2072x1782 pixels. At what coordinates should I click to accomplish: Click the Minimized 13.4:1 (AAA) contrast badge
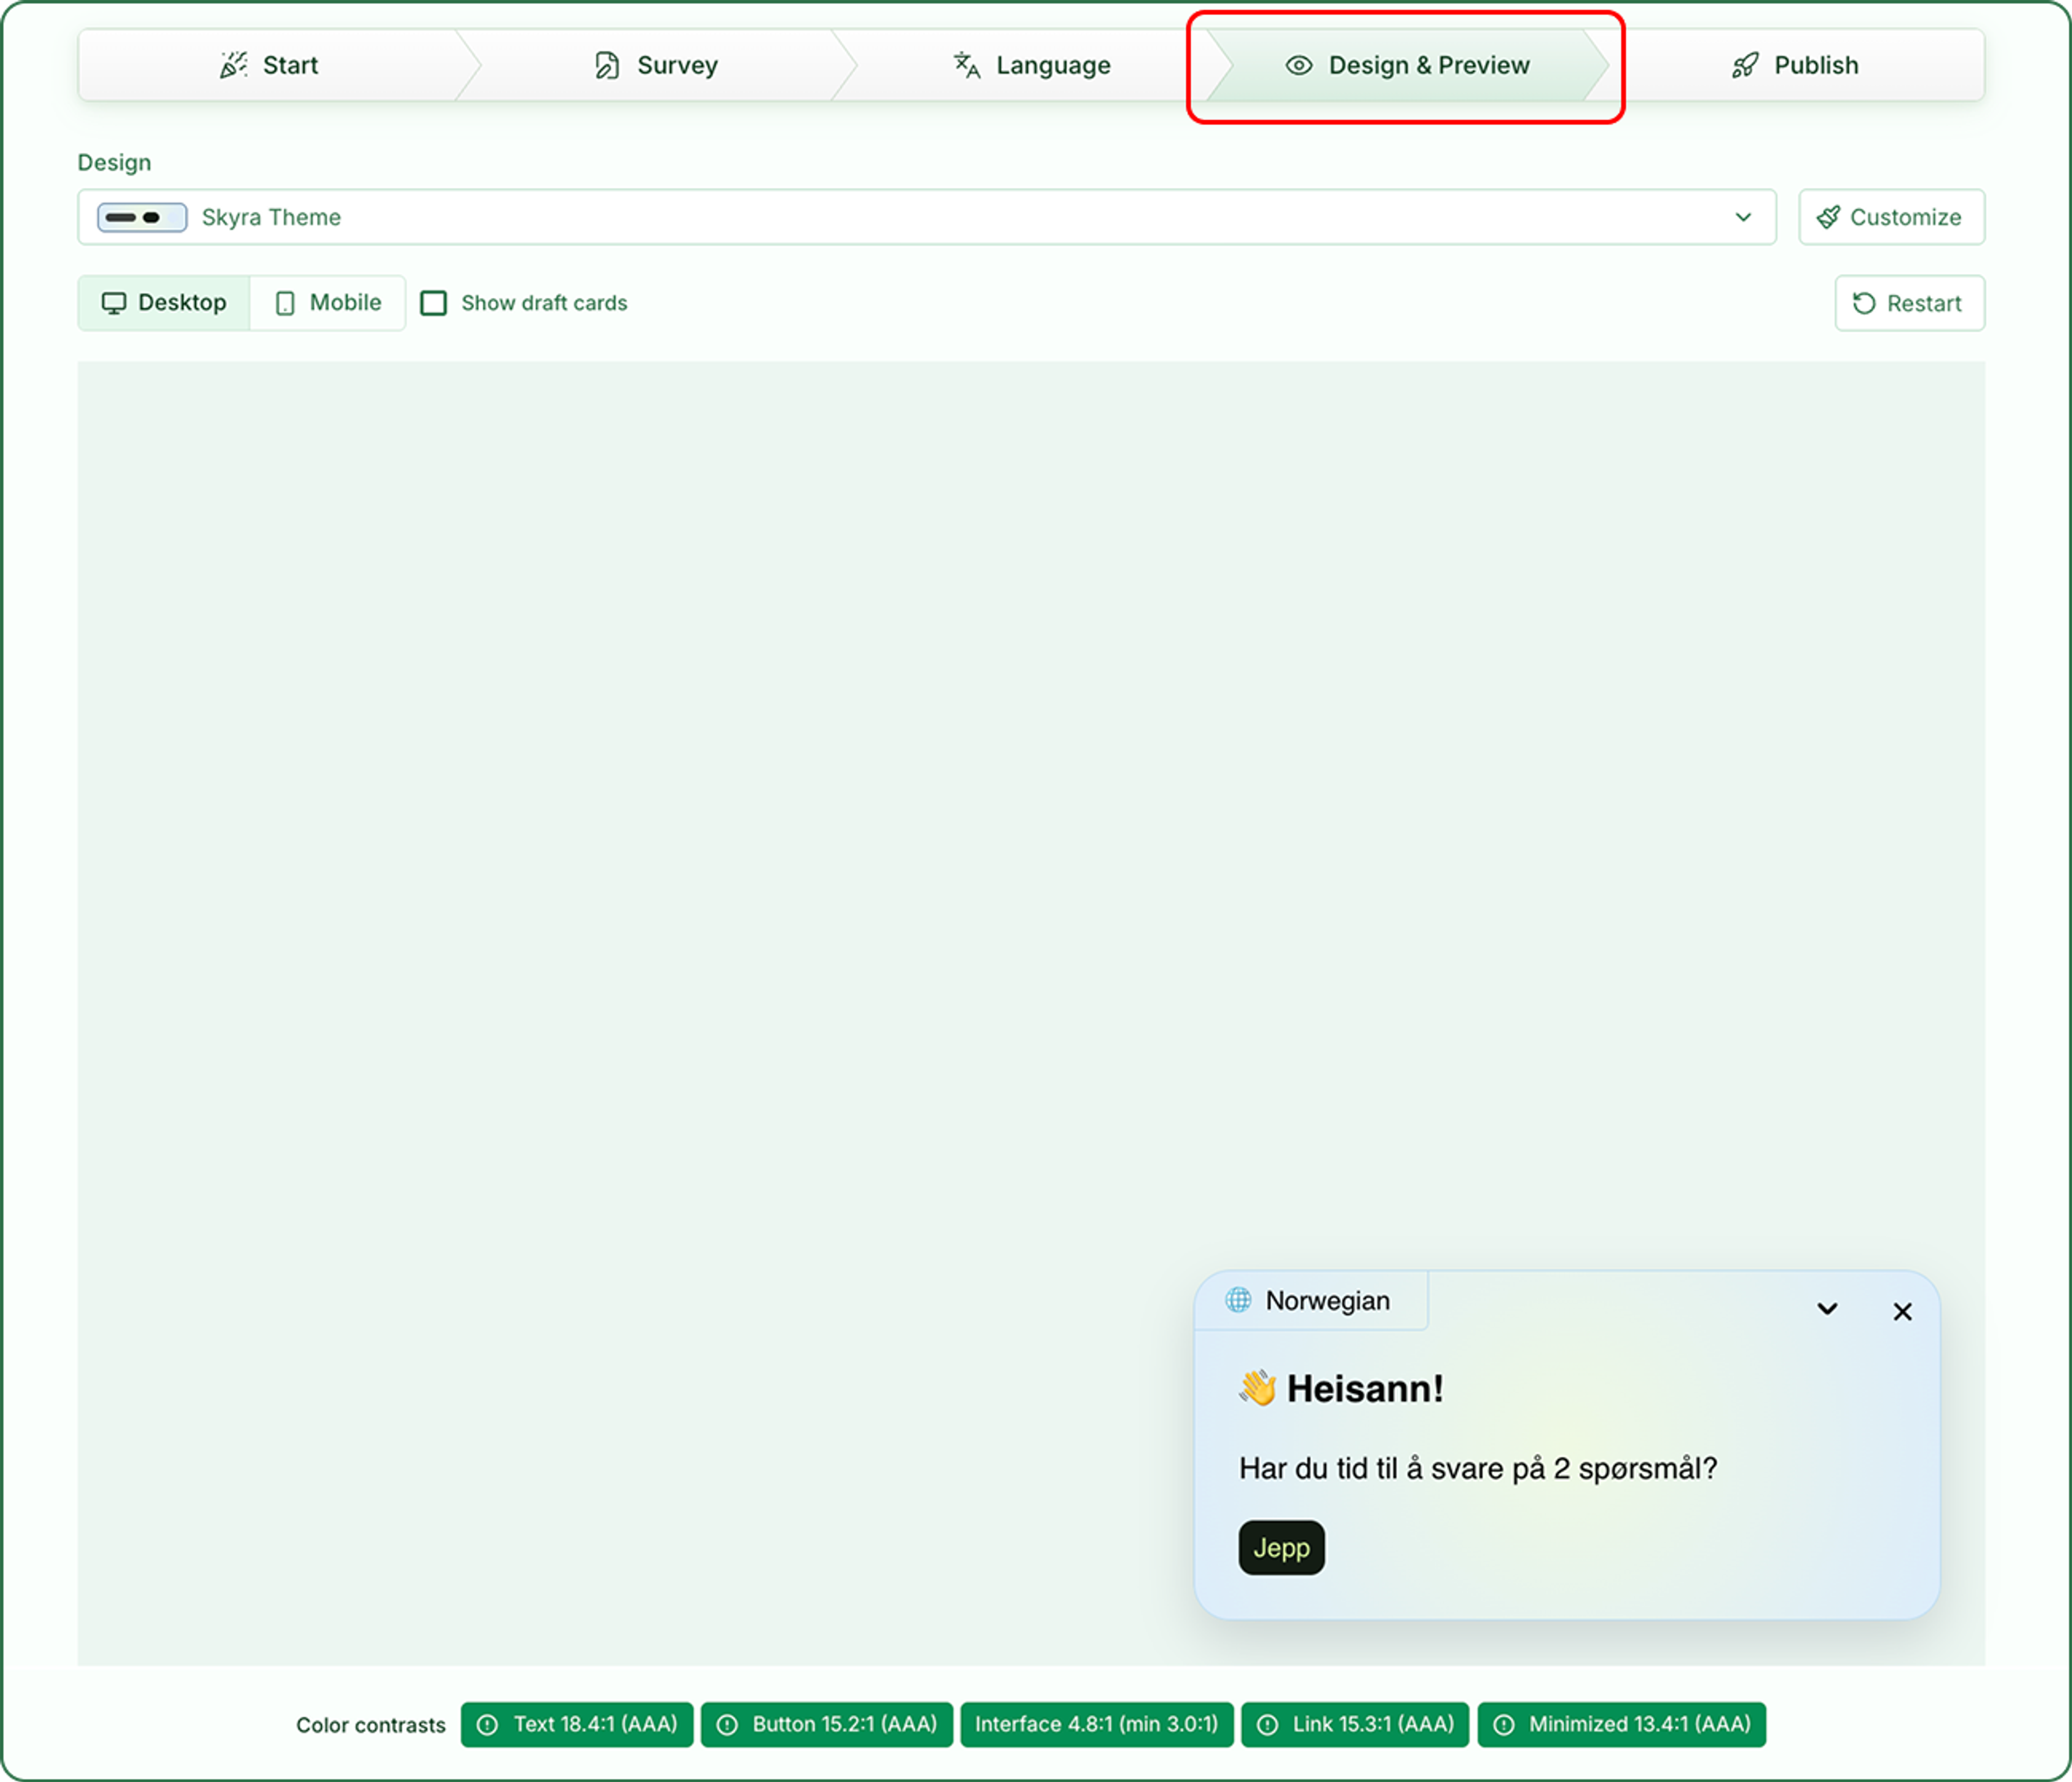point(1622,1724)
